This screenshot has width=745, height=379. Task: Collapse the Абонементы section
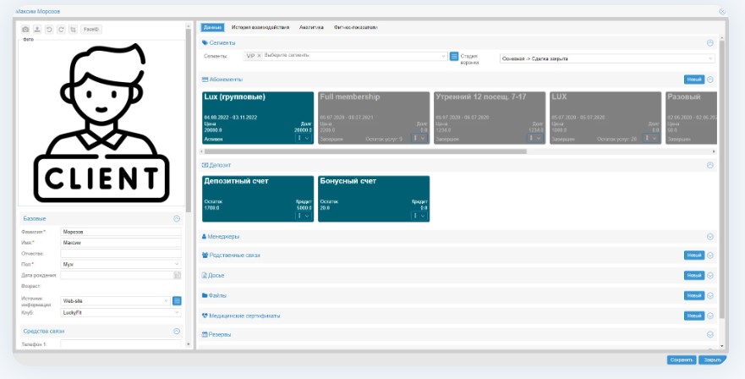pos(710,80)
